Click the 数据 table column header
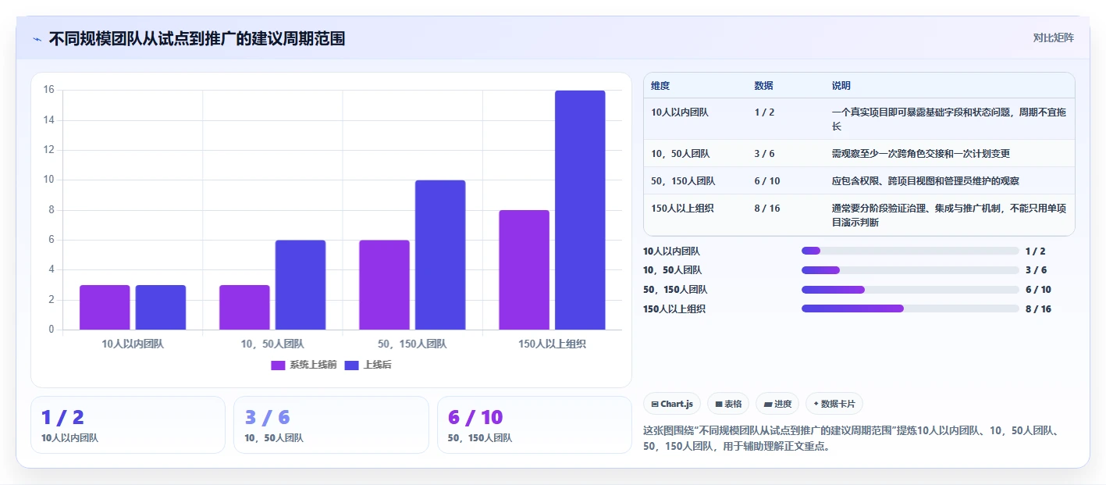1106x485 pixels. pos(763,86)
